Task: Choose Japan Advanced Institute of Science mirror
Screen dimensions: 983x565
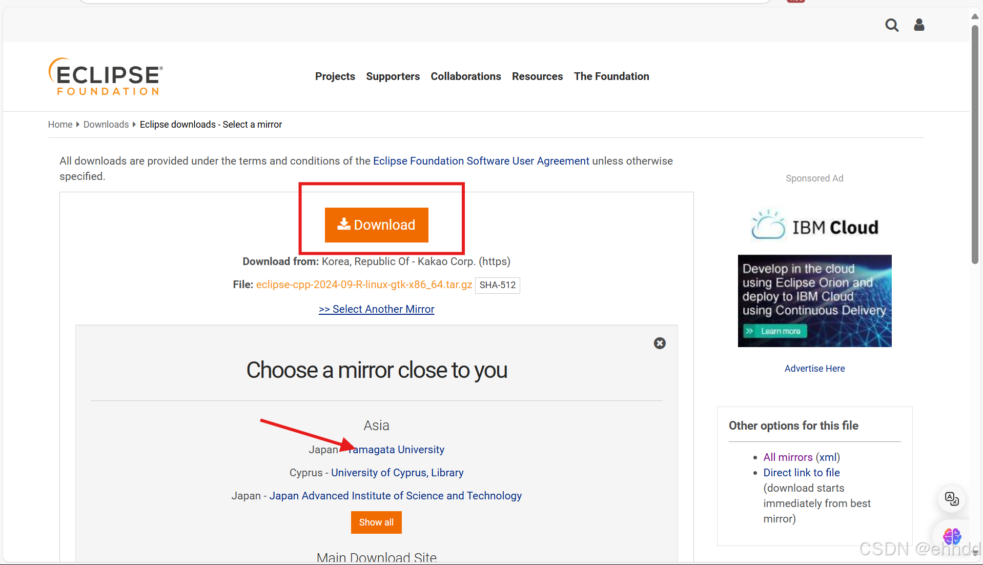Action: [x=396, y=496]
